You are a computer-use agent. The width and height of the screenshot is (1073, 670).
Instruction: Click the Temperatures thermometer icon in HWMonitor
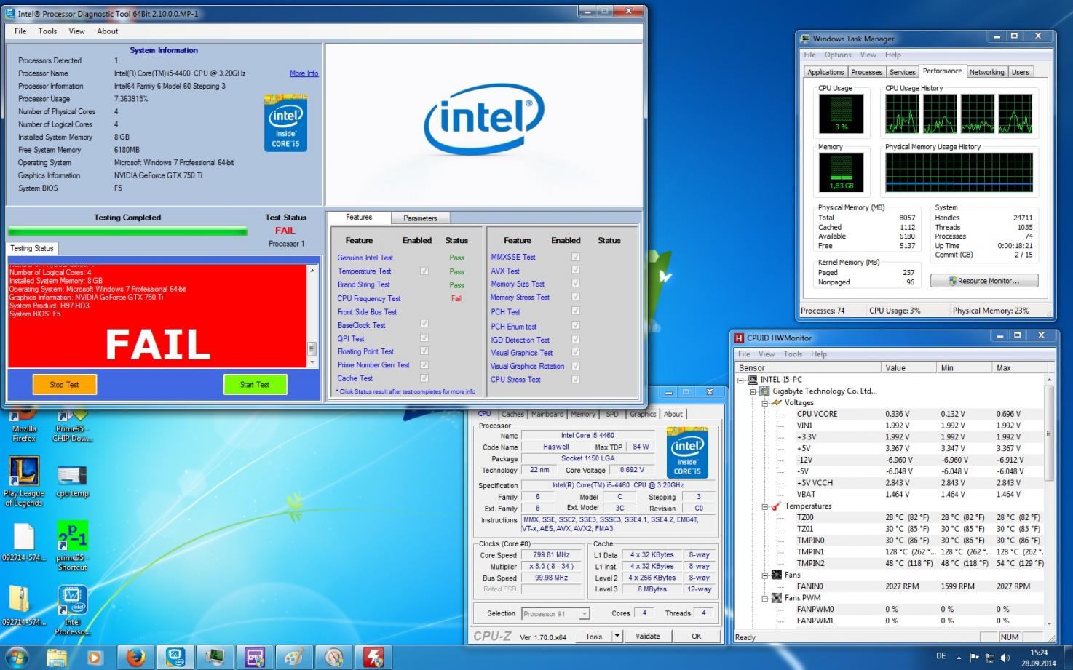(777, 506)
